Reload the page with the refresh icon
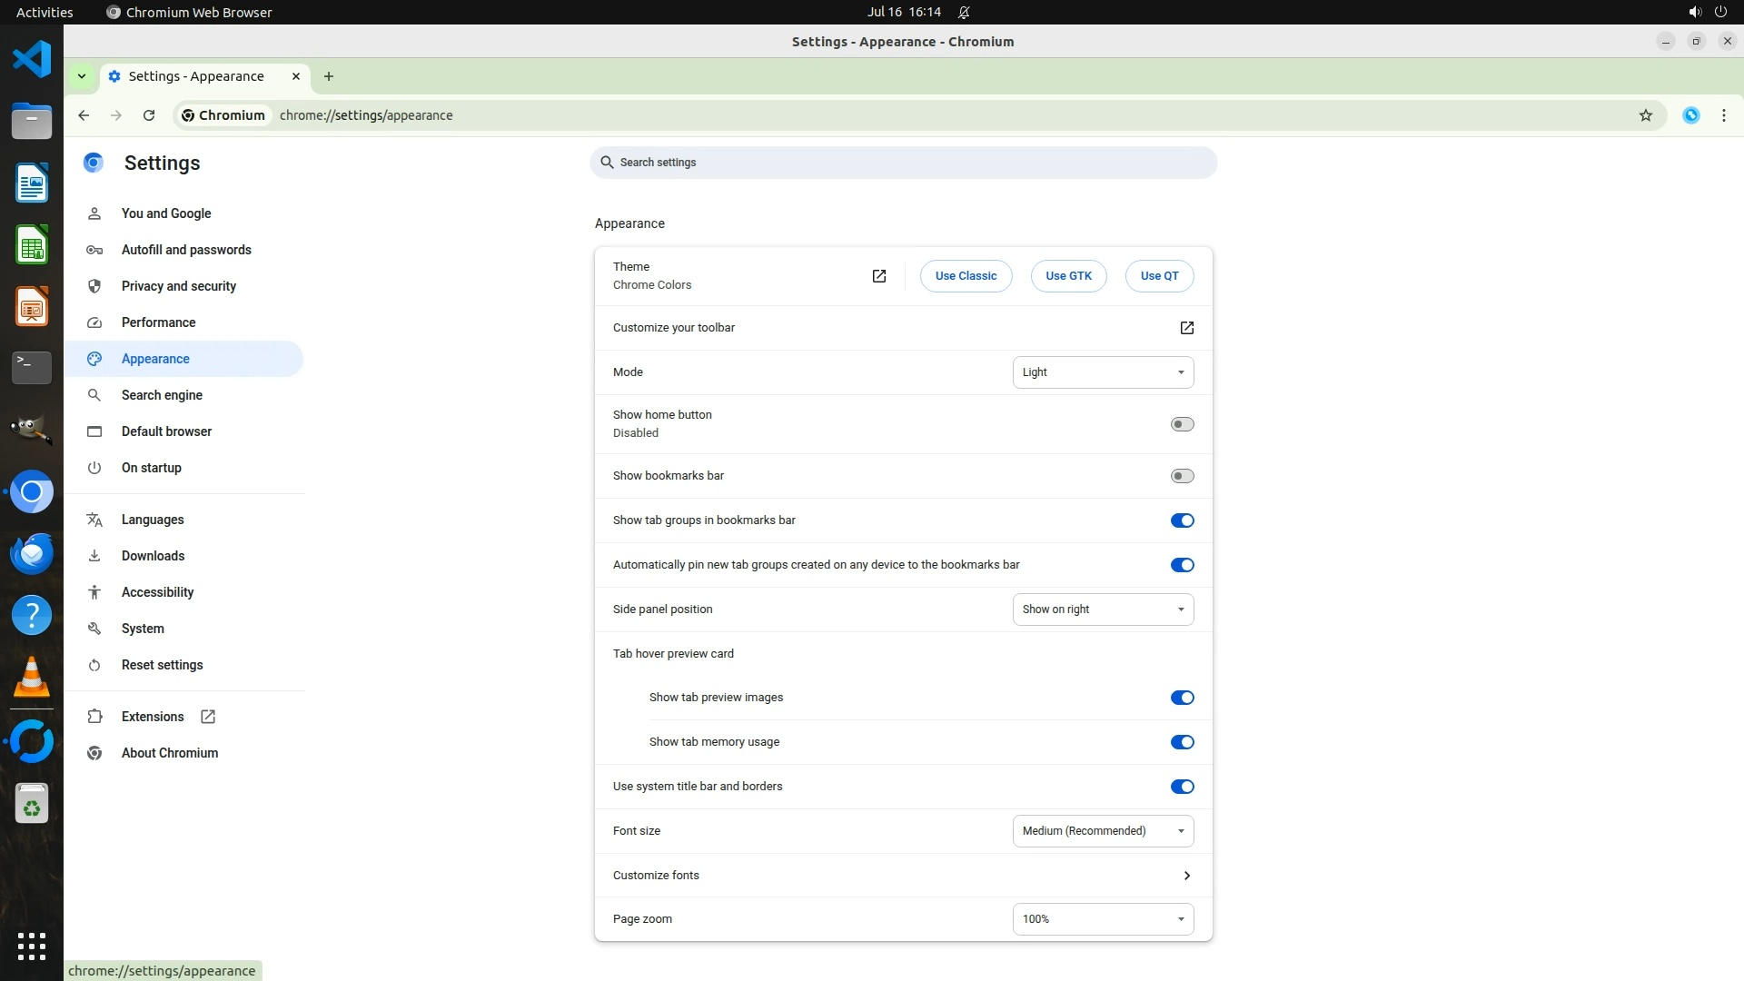Image resolution: width=1744 pixels, height=981 pixels. pyautogui.click(x=149, y=115)
